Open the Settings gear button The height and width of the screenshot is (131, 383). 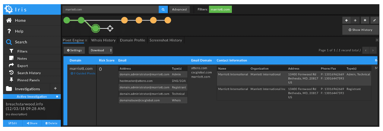click(x=74, y=50)
